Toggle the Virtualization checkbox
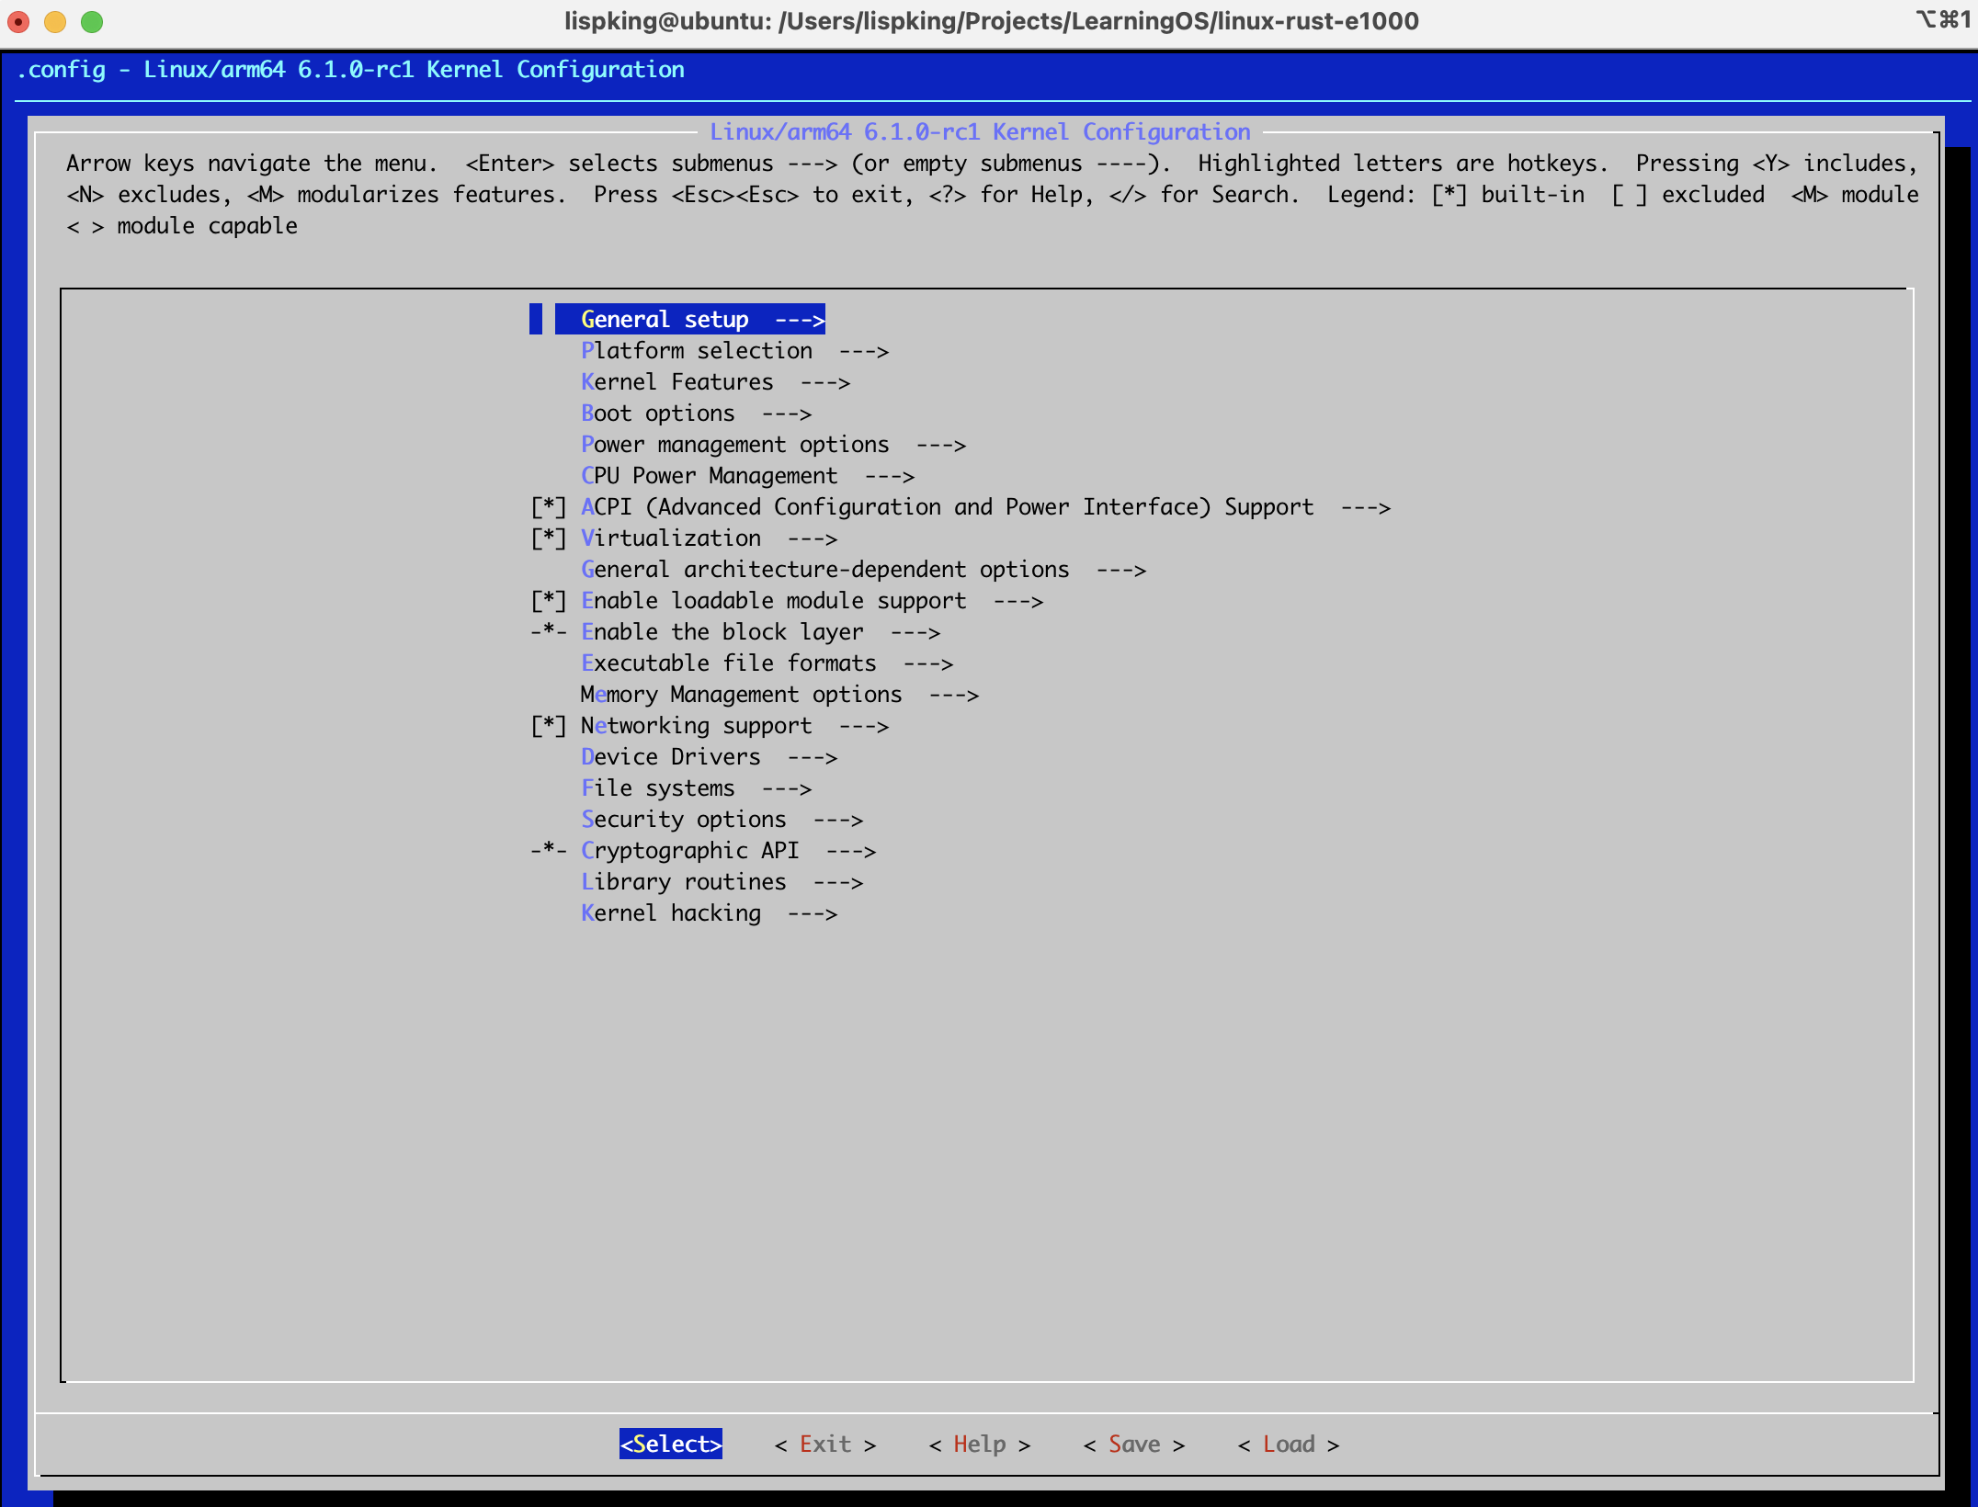 click(549, 538)
